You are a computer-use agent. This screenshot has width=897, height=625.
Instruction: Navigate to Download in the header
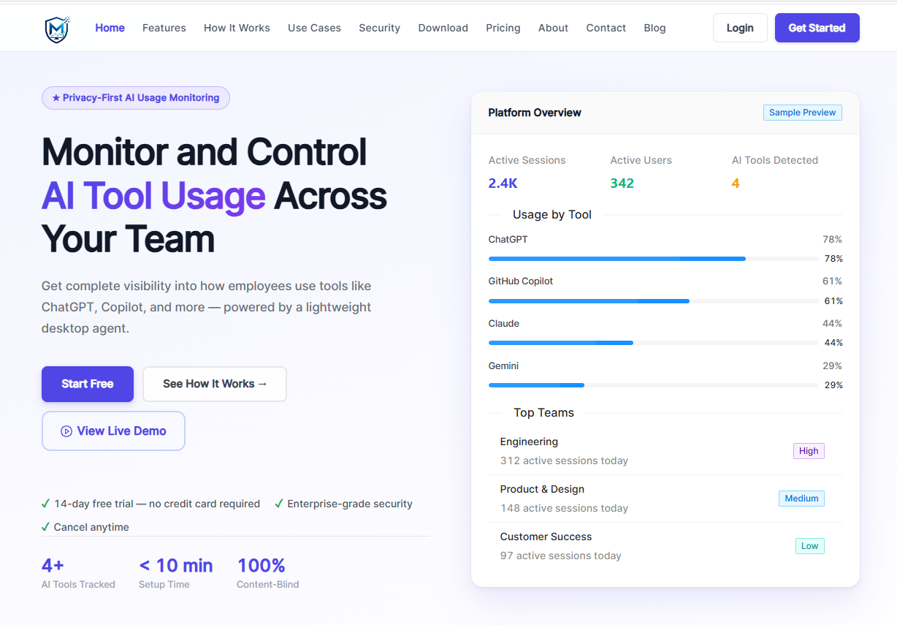443,28
